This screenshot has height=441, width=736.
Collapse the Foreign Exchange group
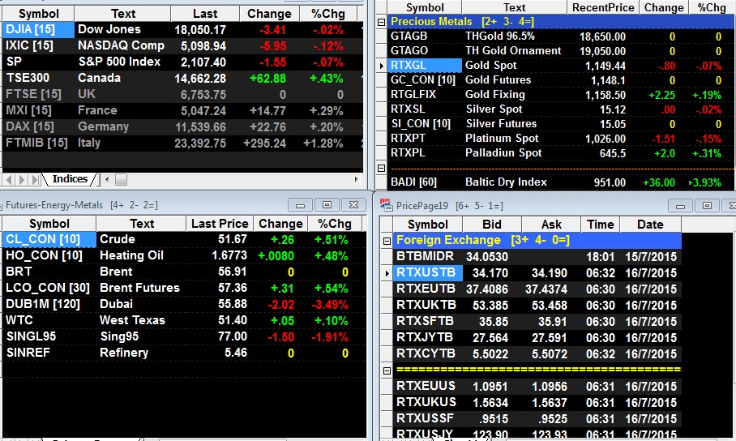387,241
